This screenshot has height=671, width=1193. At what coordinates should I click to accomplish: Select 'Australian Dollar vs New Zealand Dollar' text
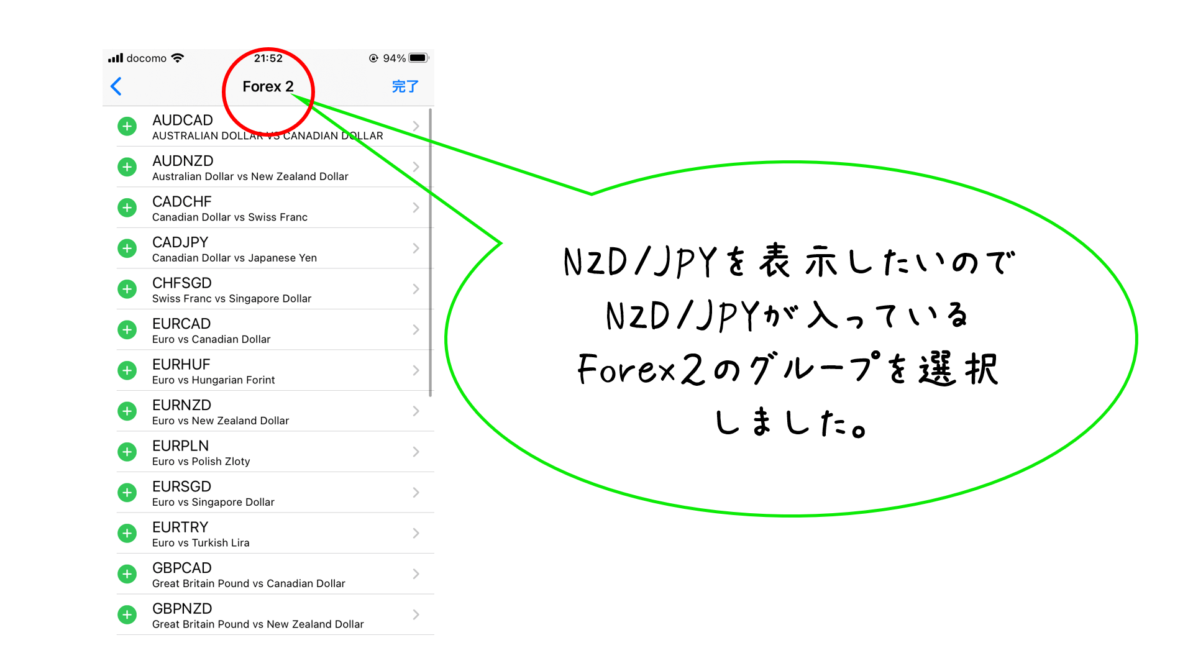250,176
